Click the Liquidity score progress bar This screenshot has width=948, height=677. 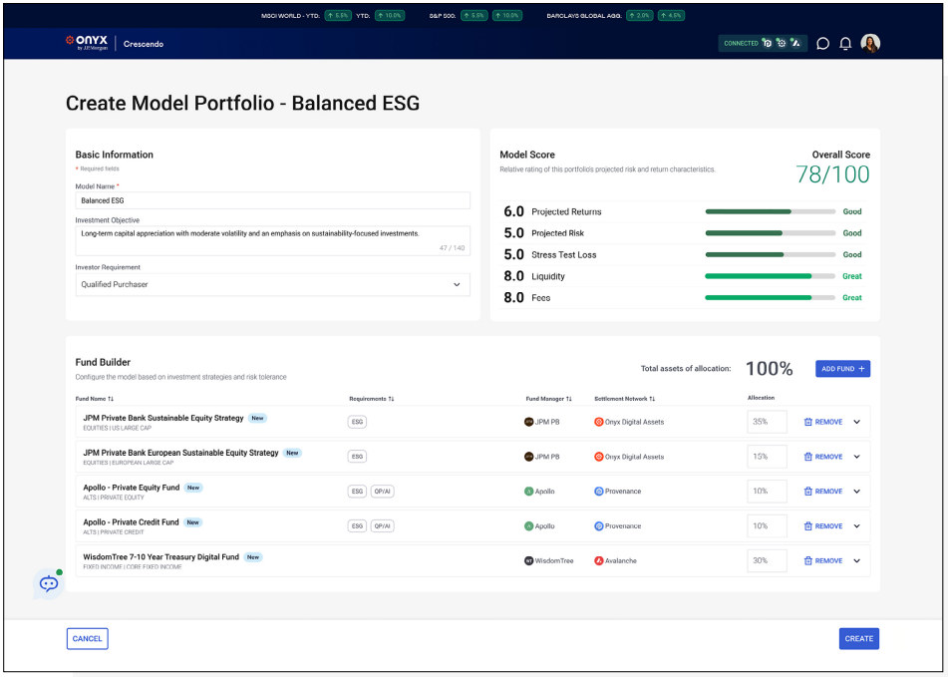click(x=771, y=276)
